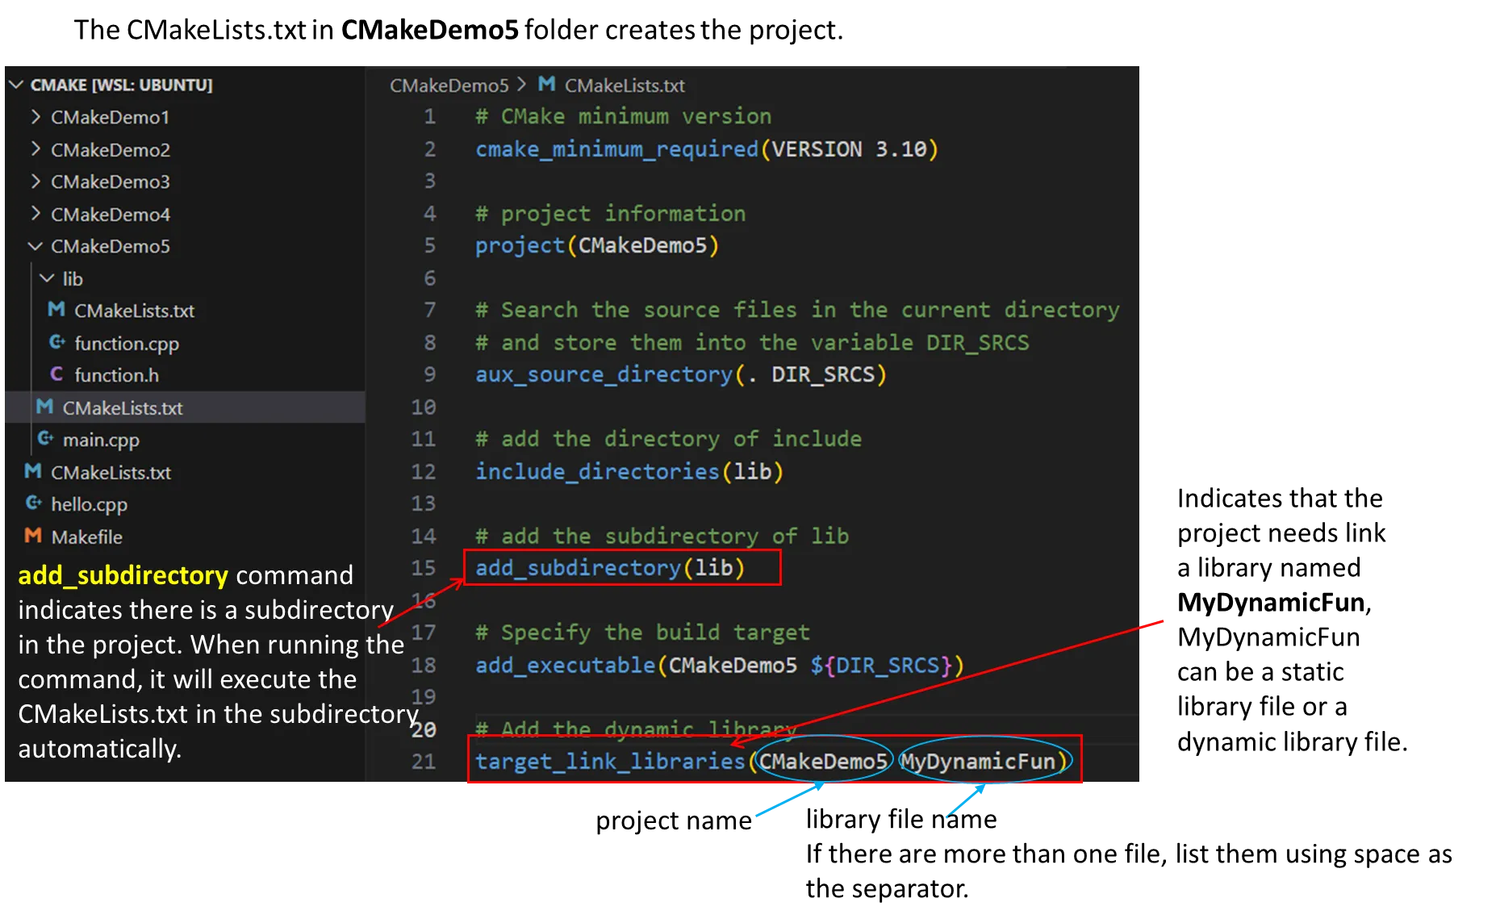
Task: Click the orange Makefile icon
Action: pyautogui.click(x=33, y=536)
